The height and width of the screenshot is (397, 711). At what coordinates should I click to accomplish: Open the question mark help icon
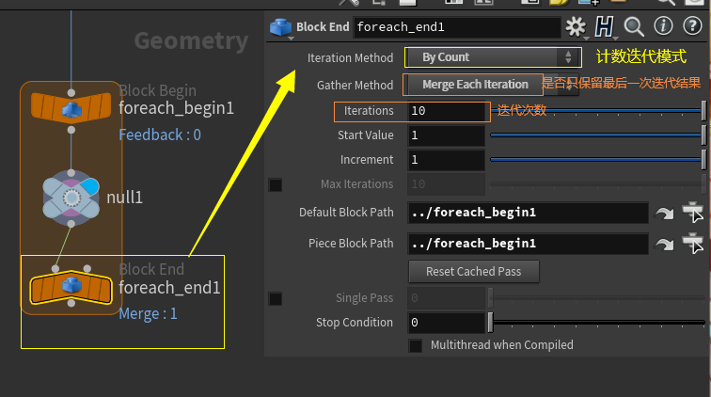692,26
